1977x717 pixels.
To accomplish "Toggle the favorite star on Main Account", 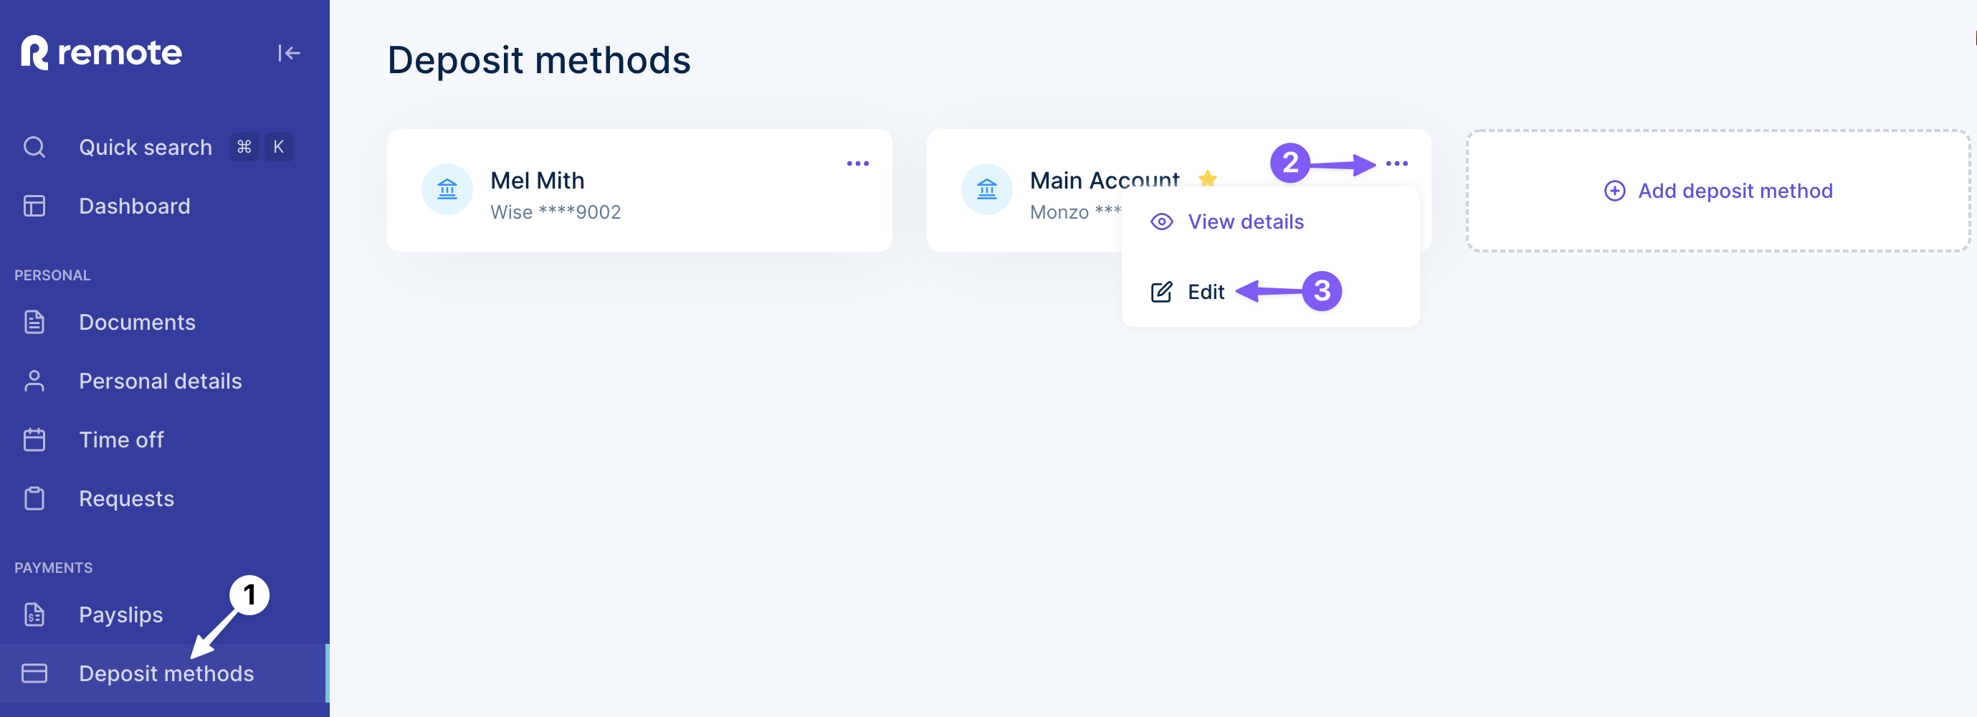I will point(1209,177).
